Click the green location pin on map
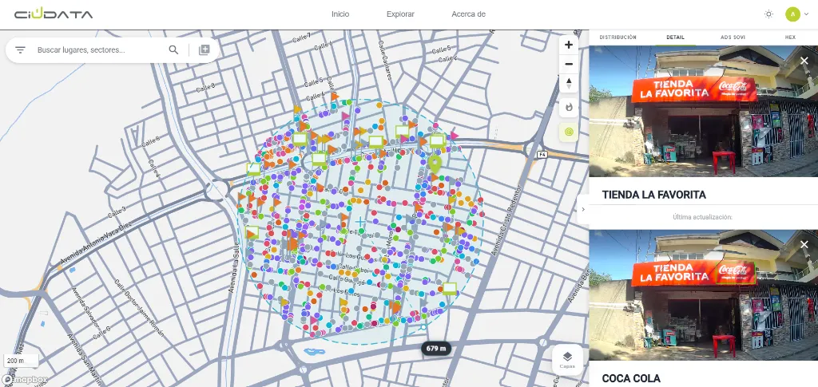Image resolution: width=818 pixels, height=387 pixels. tap(435, 164)
